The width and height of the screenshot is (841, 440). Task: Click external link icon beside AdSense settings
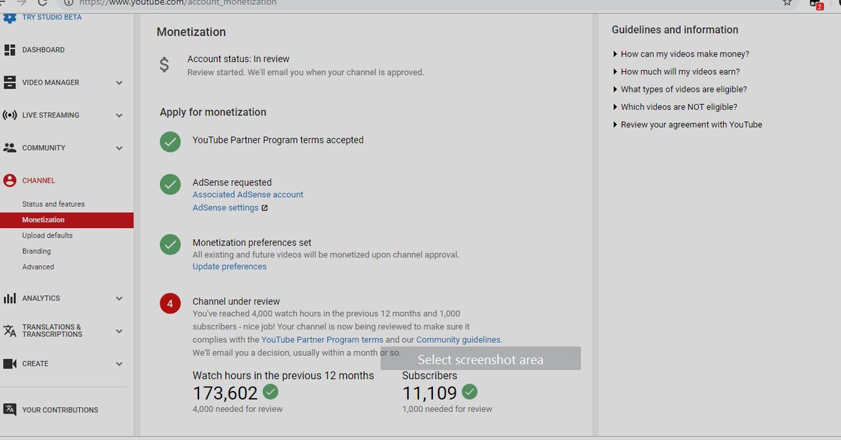265,208
